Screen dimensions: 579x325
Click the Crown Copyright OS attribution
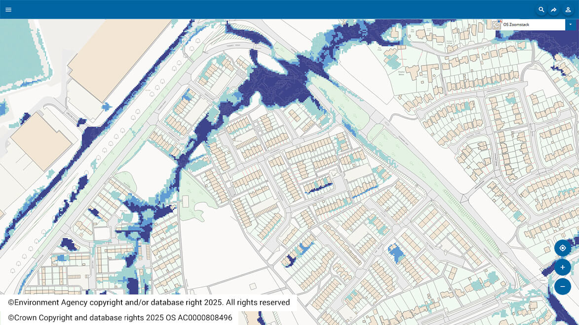click(x=119, y=318)
